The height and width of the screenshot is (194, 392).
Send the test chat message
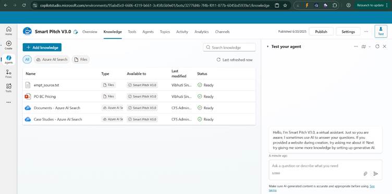(x=375, y=174)
